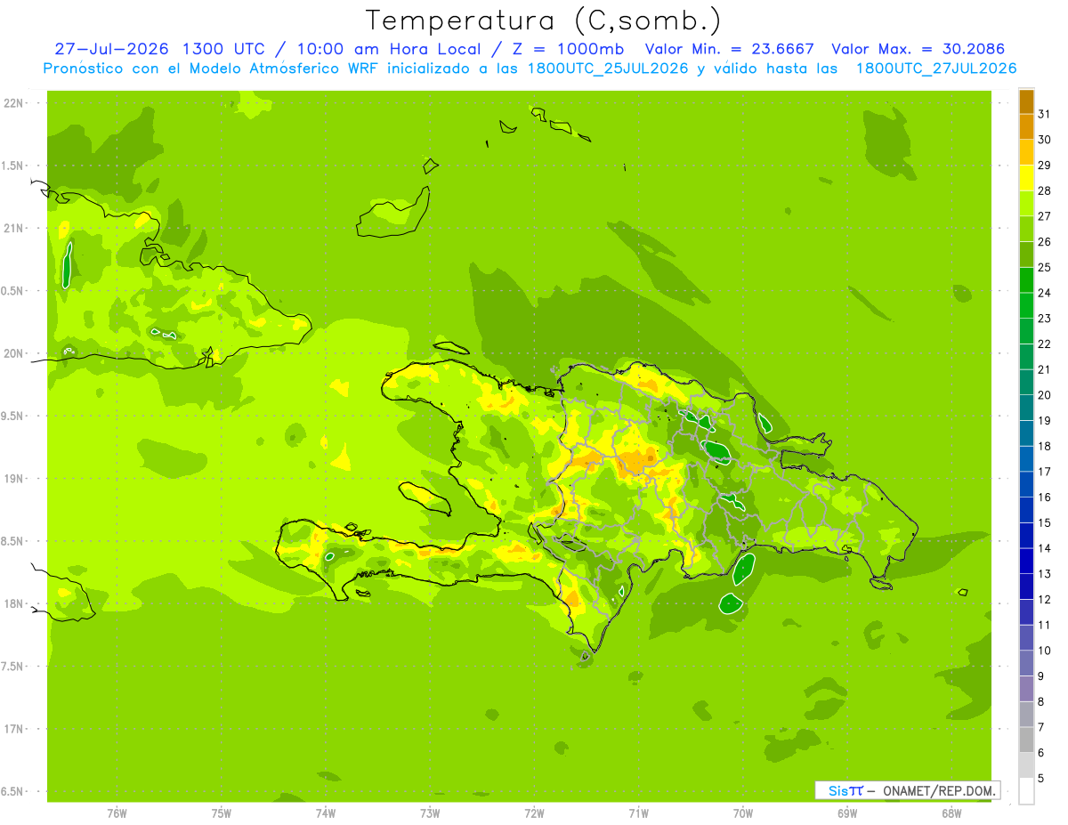
Task: Pick the yellow legend band between 28 and 29
Action: point(1026,178)
